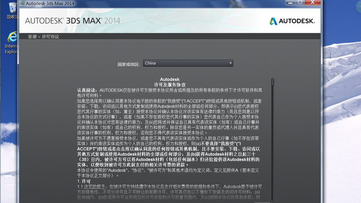Viewport: 361px width, 203px height.
Task: Close the 3ds Max installer window
Action: click(312, 3)
